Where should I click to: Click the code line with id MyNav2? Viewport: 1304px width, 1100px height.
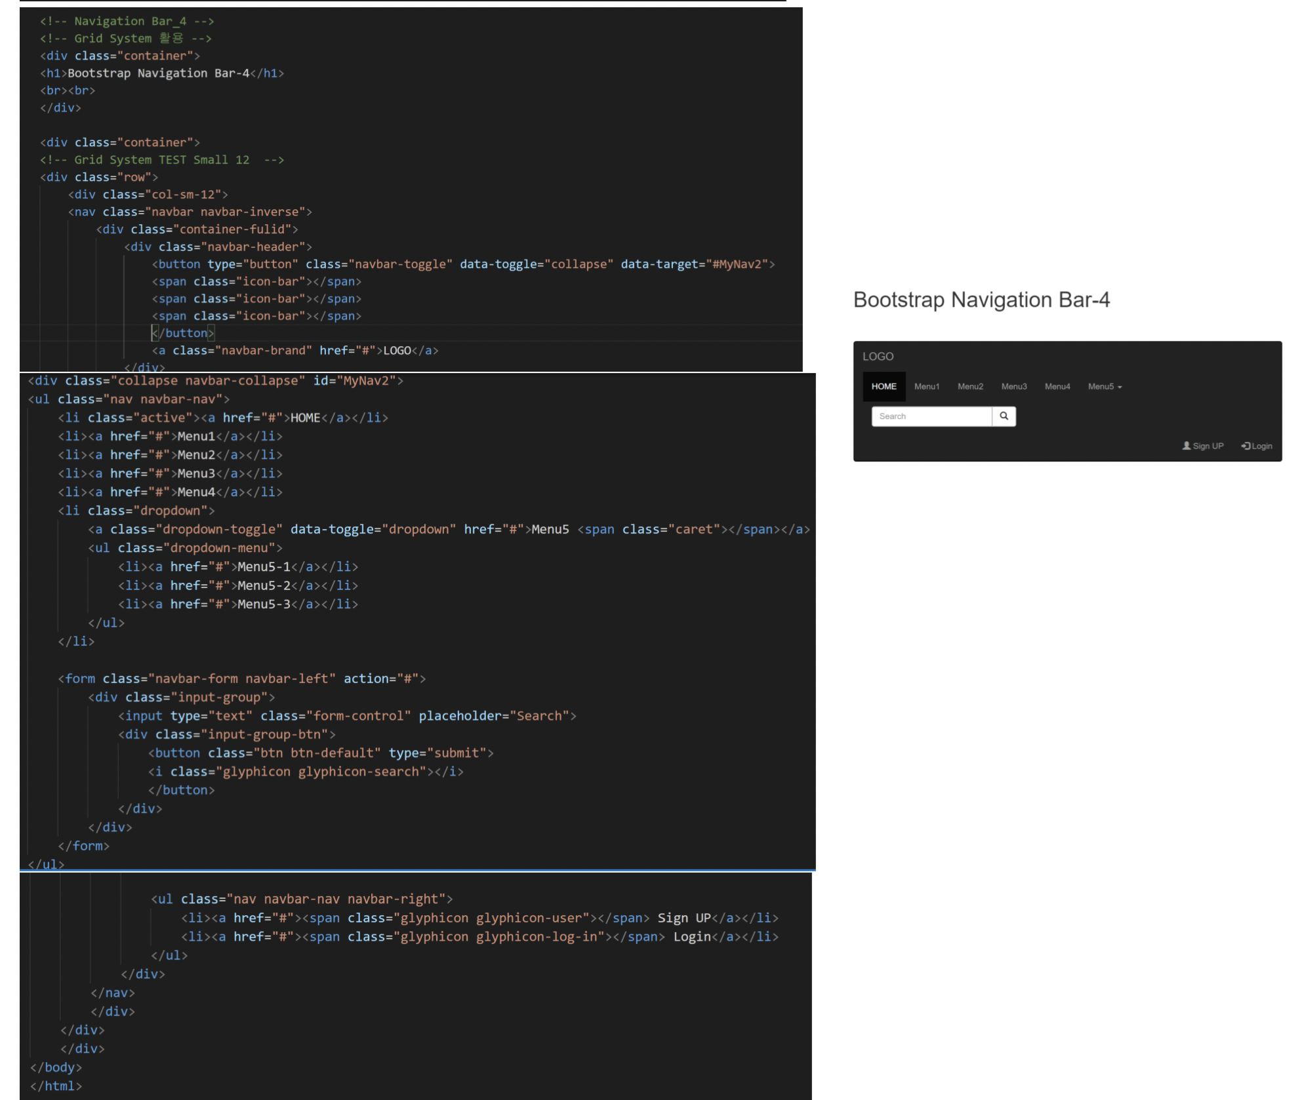pyautogui.click(x=215, y=381)
